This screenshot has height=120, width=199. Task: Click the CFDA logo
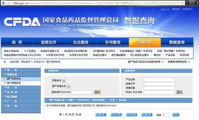point(22,22)
